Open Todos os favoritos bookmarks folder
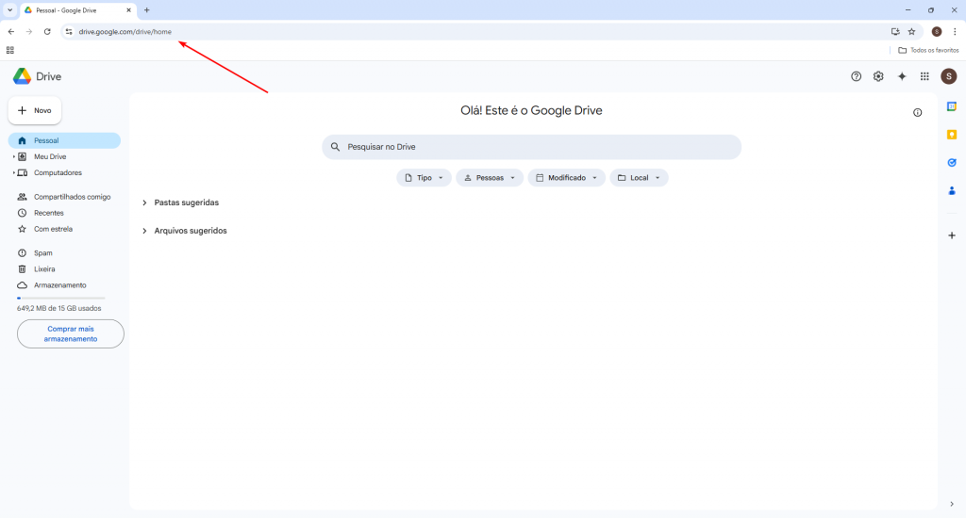This screenshot has height=518, width=966. (x=928, y=50)
